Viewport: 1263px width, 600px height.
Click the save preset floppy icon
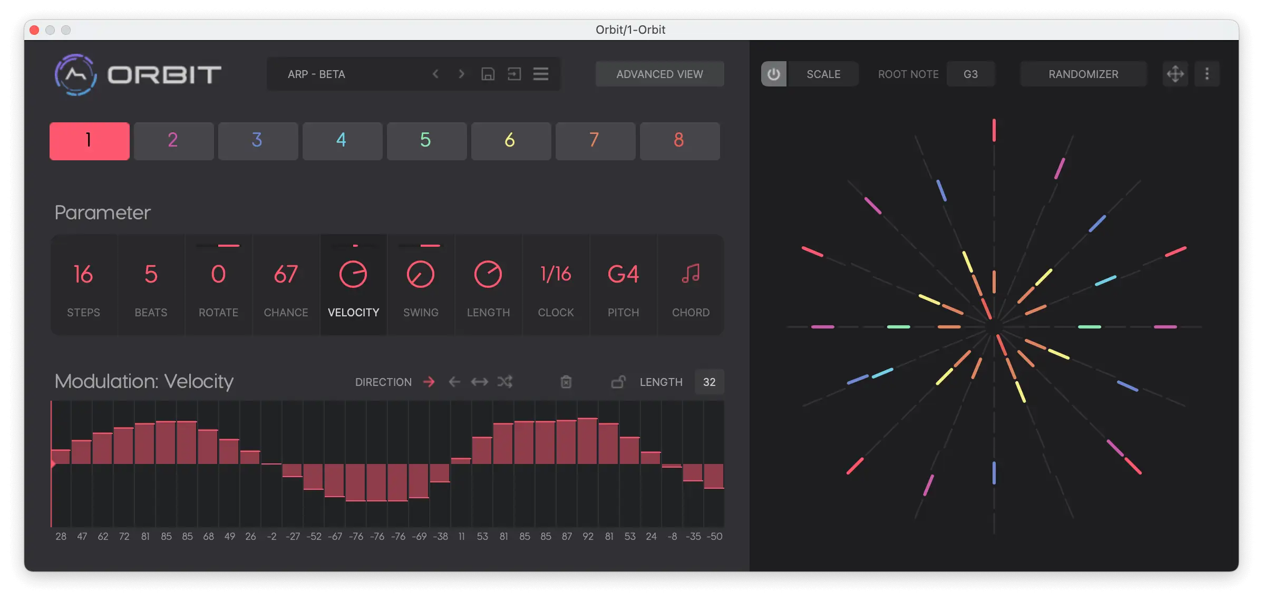point(488,74)
